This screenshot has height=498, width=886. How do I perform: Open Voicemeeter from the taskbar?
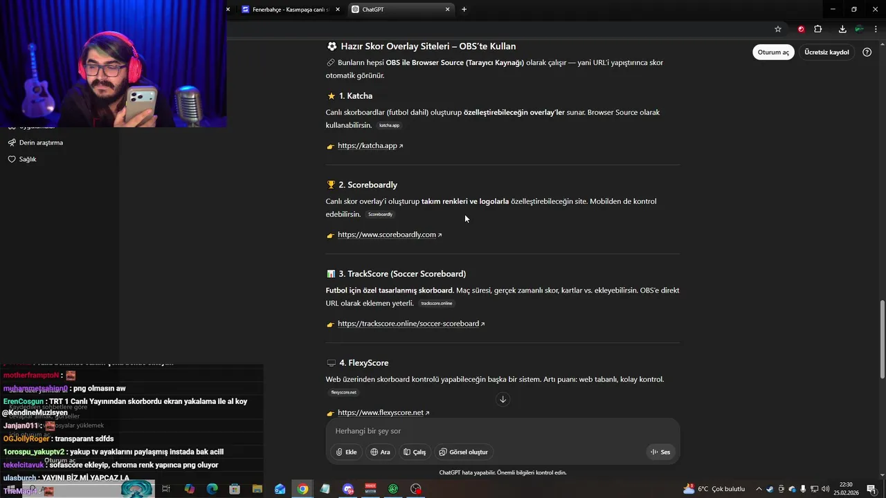coord(370,489)
